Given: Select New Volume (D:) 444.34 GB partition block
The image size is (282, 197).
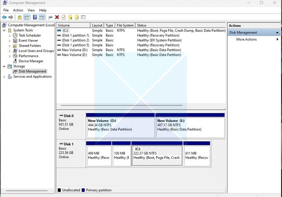Looking at the screenshot, I should [x=120, y=126].
